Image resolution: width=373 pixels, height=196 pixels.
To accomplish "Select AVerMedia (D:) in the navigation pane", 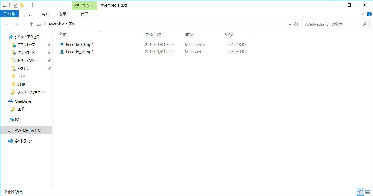I will (26, 130).
